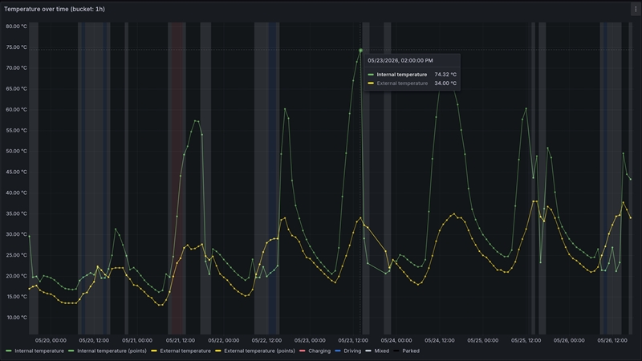Screen dimensions: 642x361
Task: Click the '35.00 °C' y-axis label
Action: [16, 213]
